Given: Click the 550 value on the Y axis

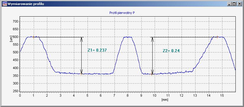Looking at the screenshot, I should [16, 45].
